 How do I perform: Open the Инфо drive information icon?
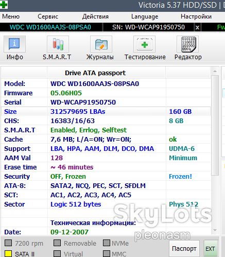pyautogui.click(x=15, y=44)
